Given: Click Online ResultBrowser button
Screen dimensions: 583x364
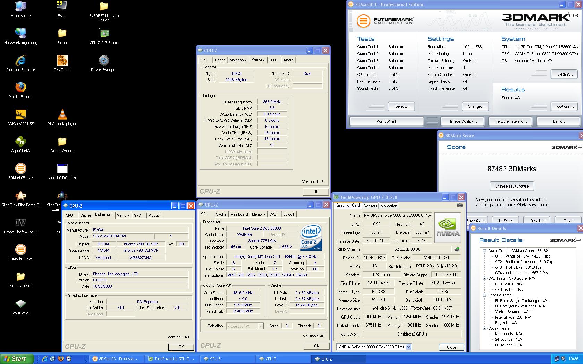Looking at the screenshot, I should 512,186.
